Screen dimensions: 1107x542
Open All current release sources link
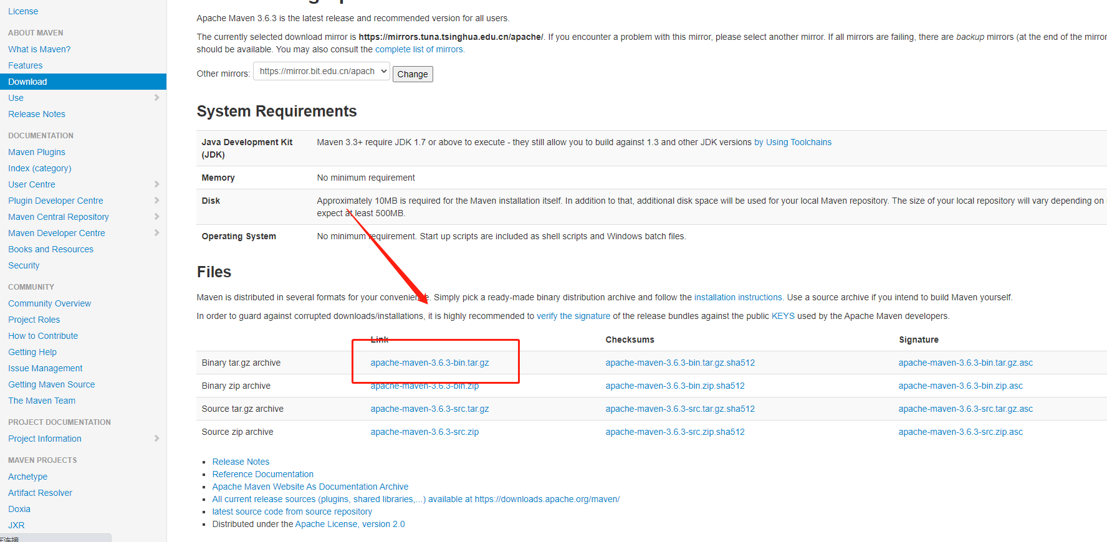tap(416, 499)
